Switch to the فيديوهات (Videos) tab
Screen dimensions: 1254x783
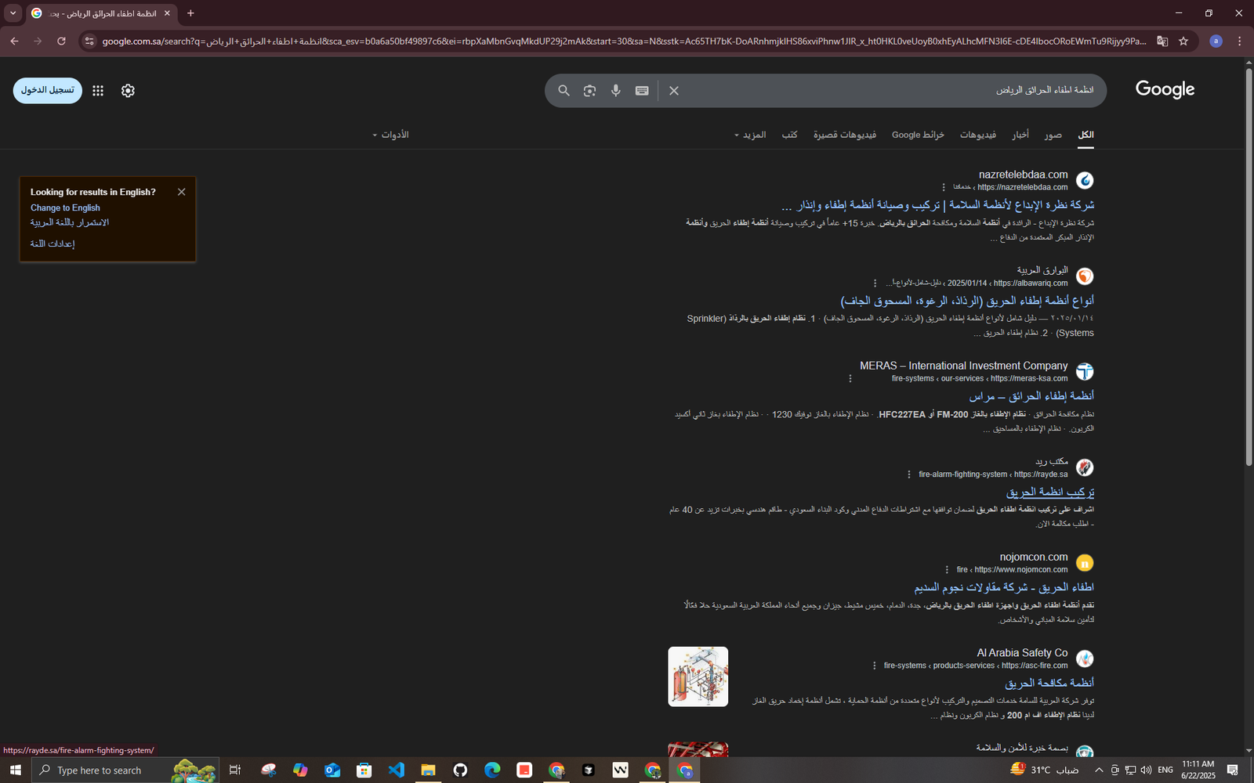pos(978,135)
